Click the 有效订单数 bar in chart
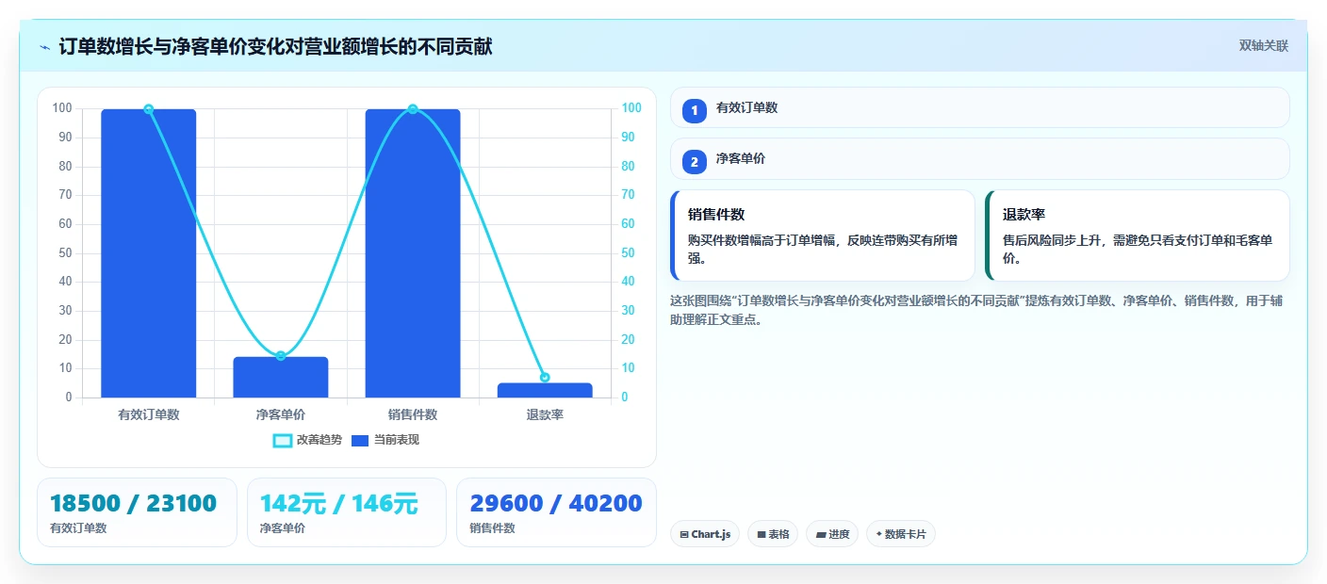This screenshot has height=584, width=1327. click(149, 253)
